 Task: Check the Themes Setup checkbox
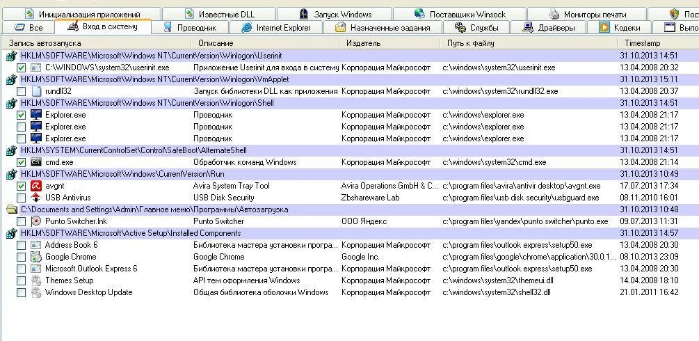[22, 280]
